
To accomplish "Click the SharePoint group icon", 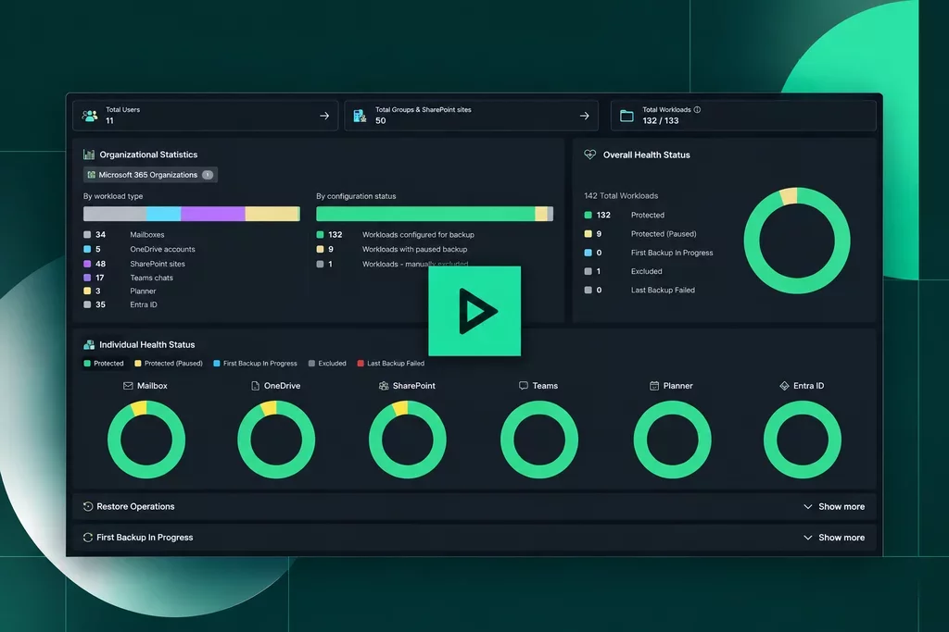I will coord(384,386).
